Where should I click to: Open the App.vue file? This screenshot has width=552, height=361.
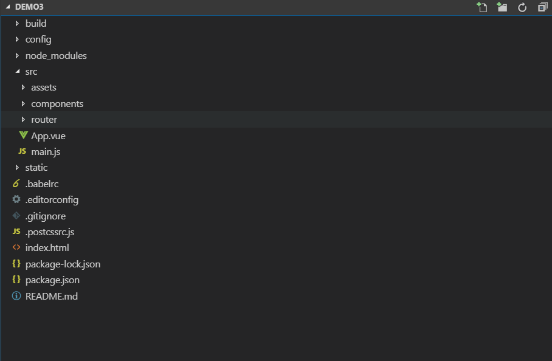pyautogui.click(x=49, y=135)
